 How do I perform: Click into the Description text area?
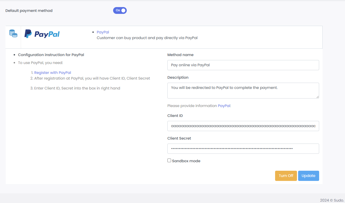(243, 91)
